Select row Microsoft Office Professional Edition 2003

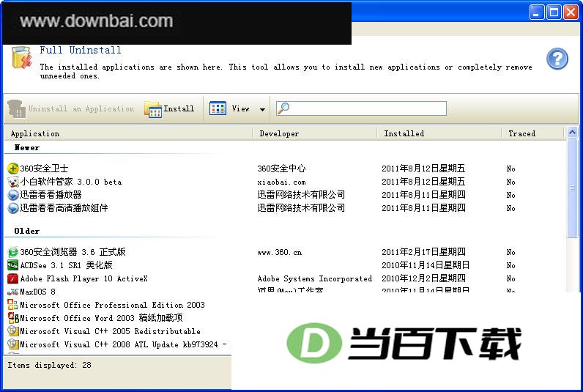click(x=112, y=305)
